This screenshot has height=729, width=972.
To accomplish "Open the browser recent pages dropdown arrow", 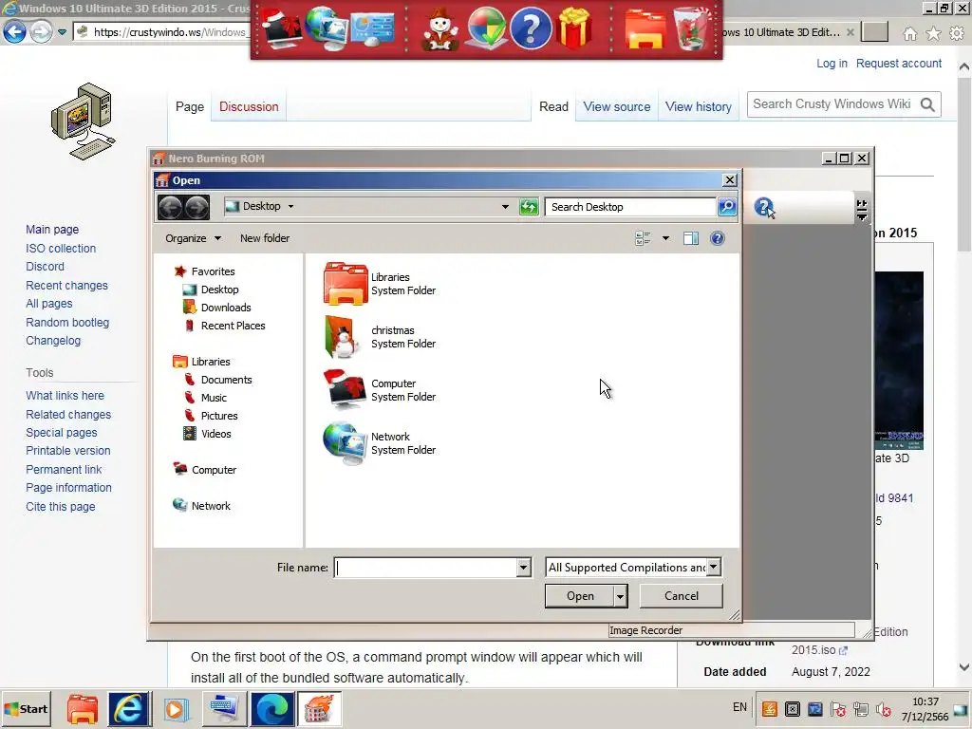I will coord(62,31).
